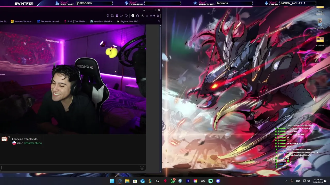Image resolution: width=330 pixels, height=185 pixels.
Task: Open Logitech G HUB taskbar icon
Action: point(158,181)
